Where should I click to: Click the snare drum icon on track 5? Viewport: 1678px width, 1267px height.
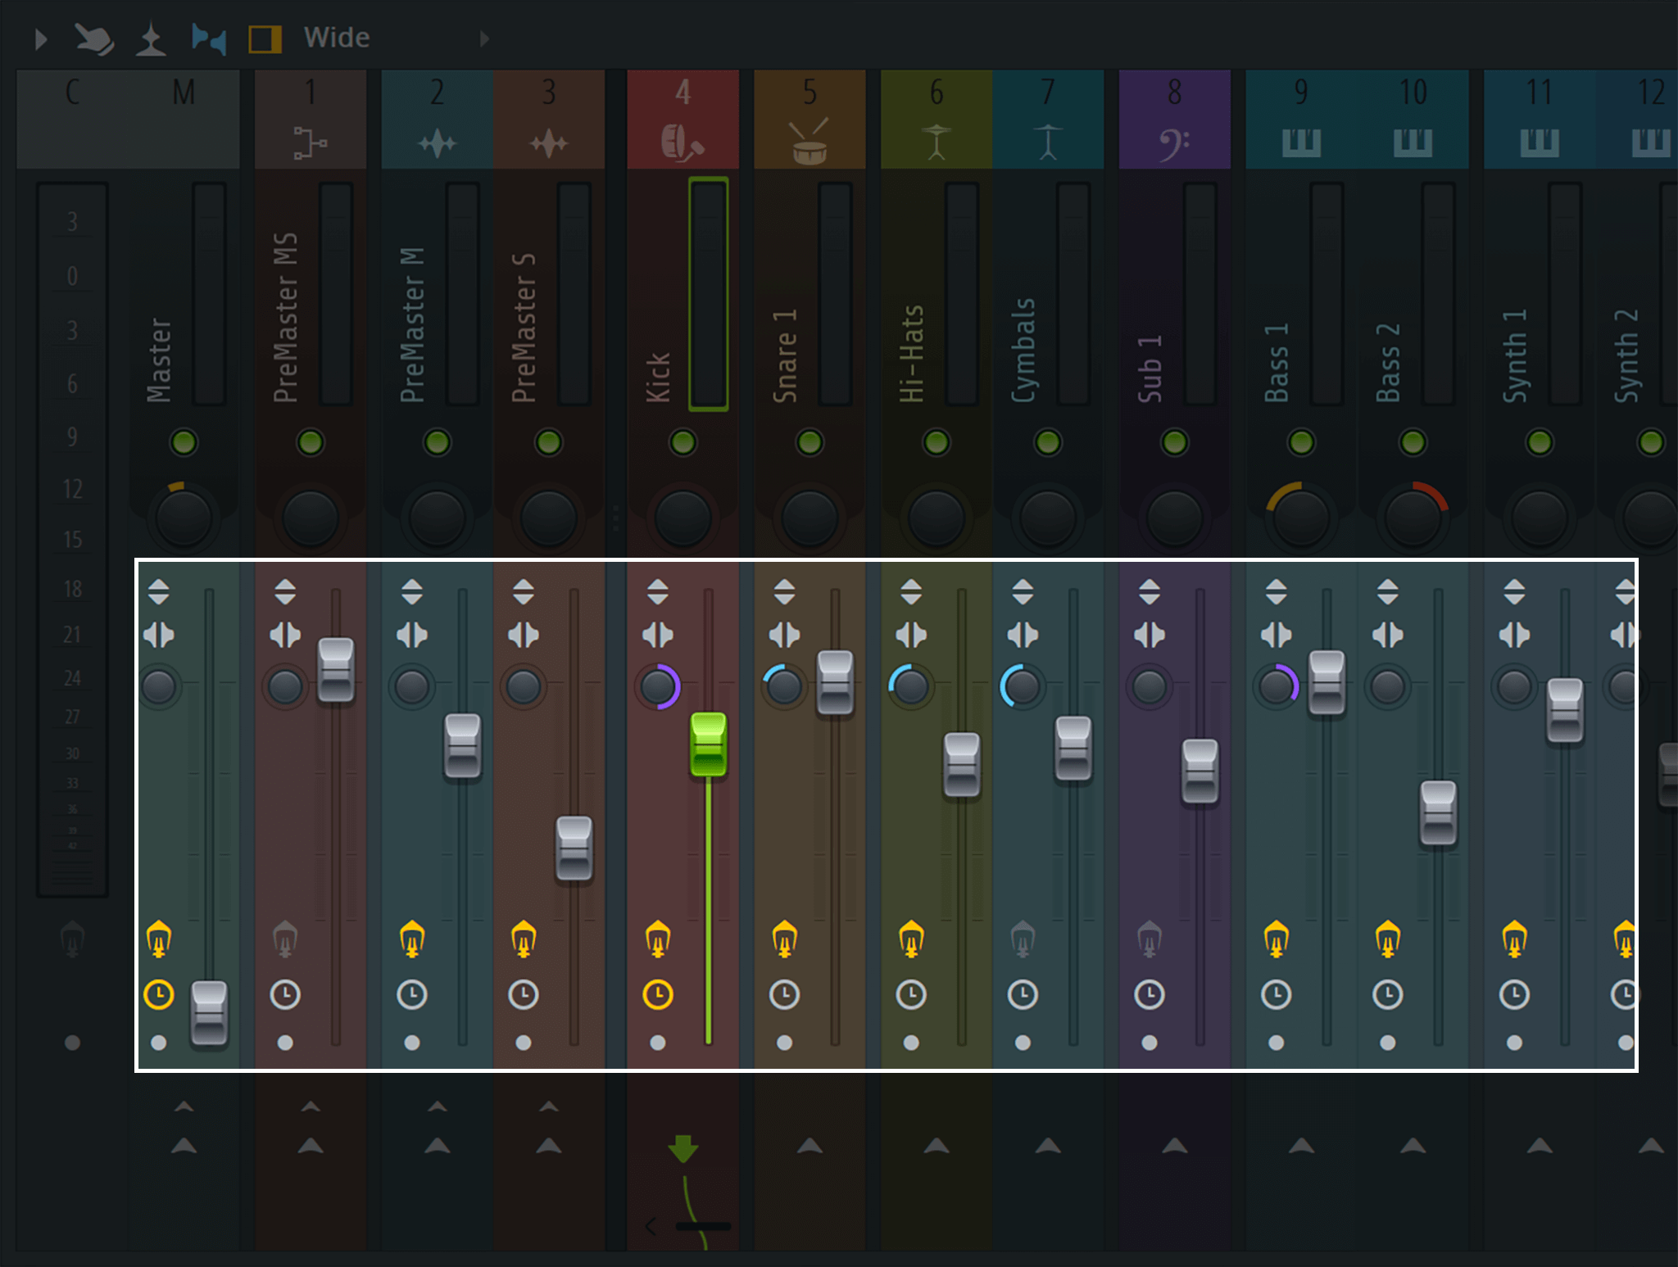(810, 143)
